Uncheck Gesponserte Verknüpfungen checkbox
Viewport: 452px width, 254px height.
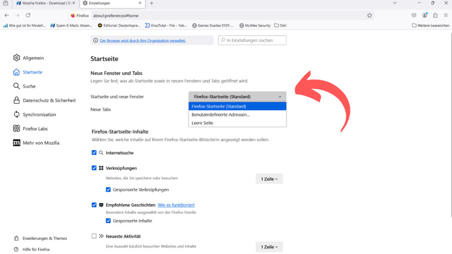pos(108,189)
